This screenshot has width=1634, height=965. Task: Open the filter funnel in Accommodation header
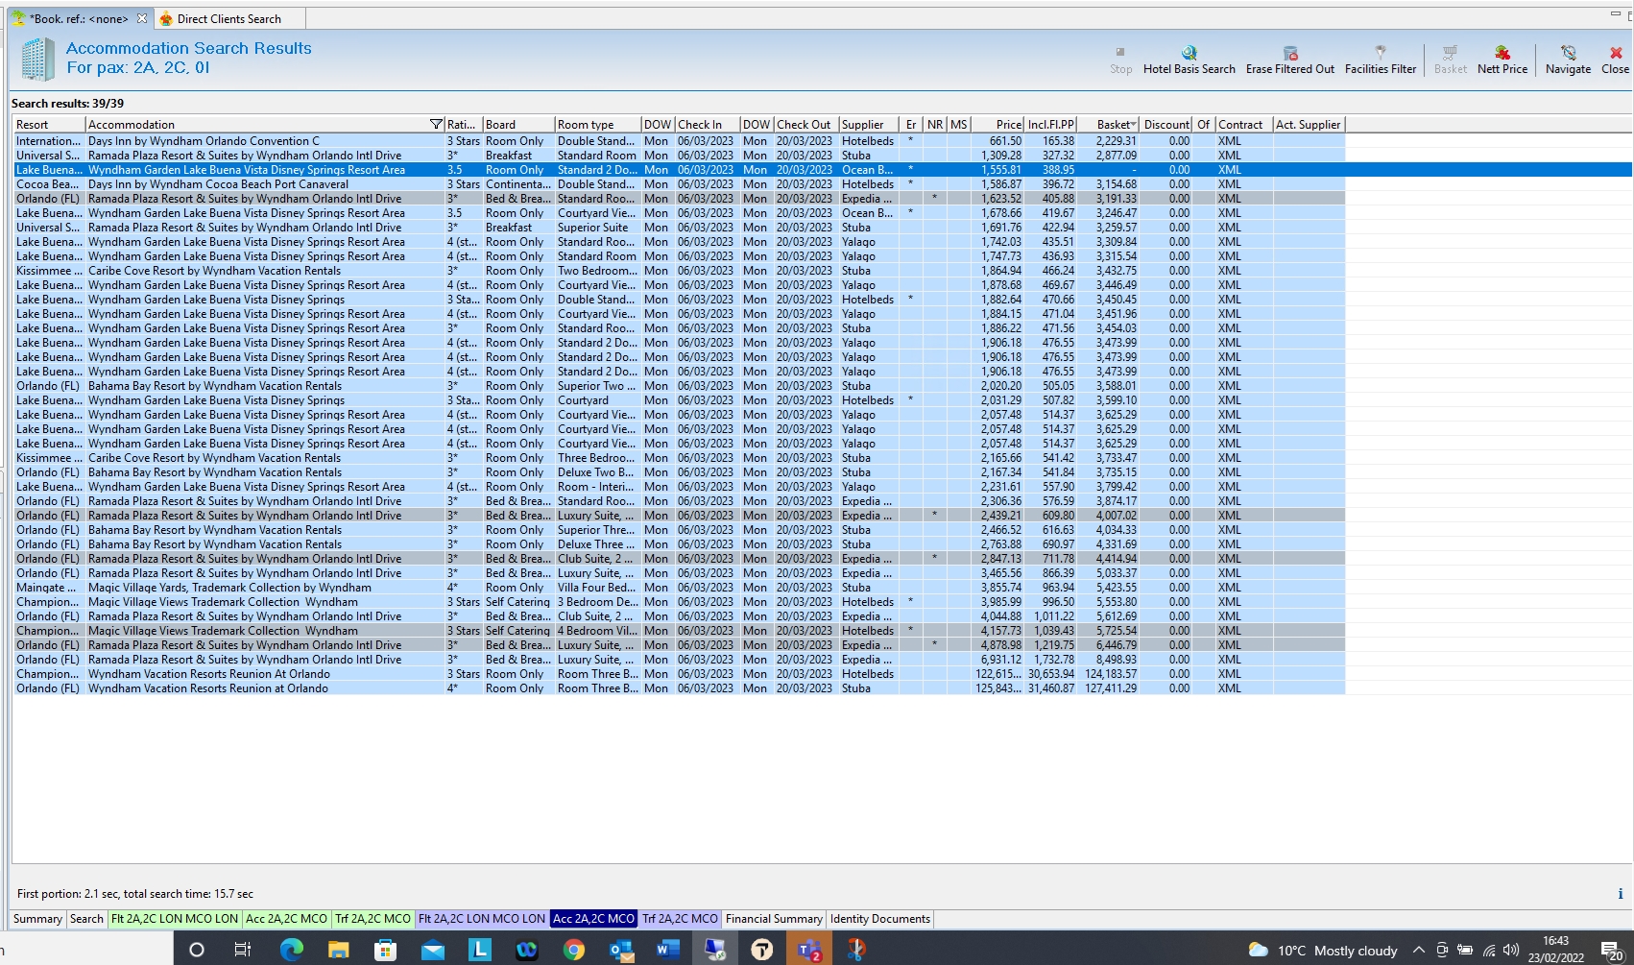(436, 125)
